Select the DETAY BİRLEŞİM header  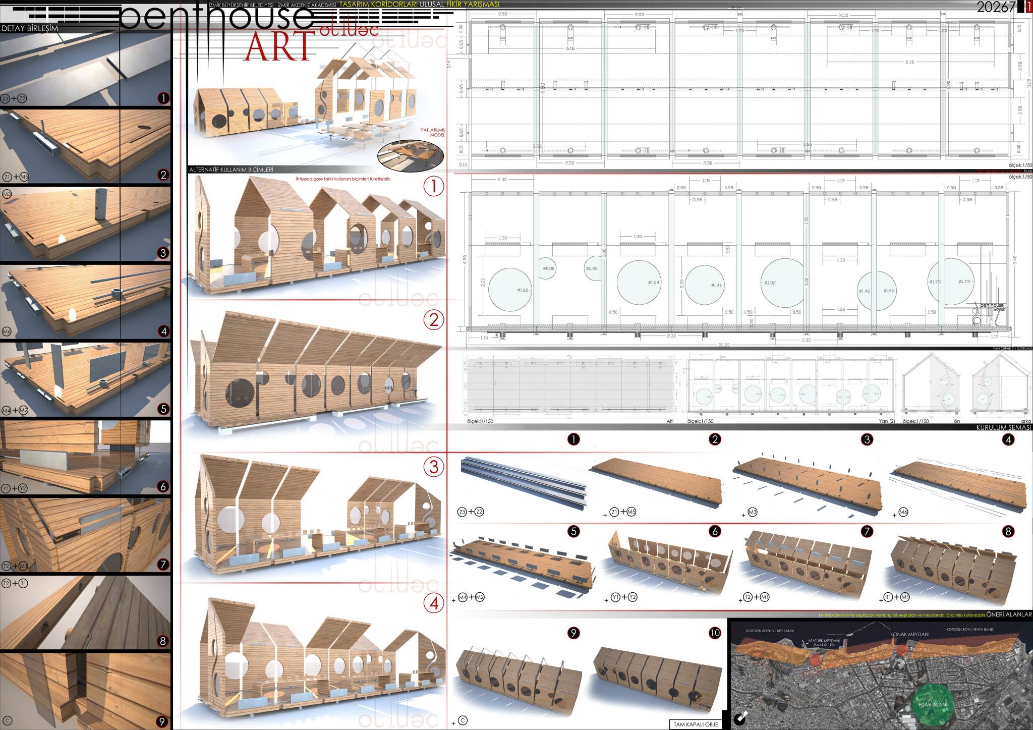point(29,29)
